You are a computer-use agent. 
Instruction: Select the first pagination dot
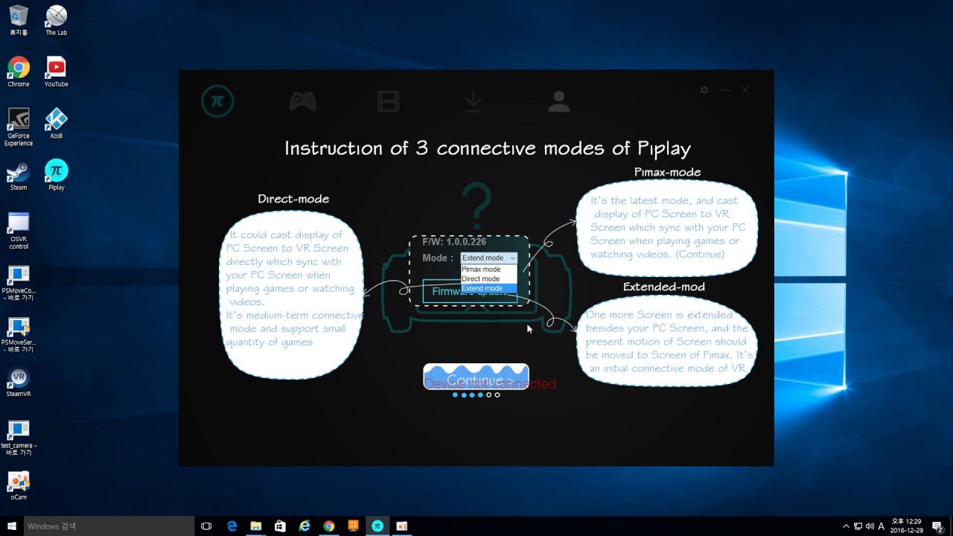(x=455, y=395)
